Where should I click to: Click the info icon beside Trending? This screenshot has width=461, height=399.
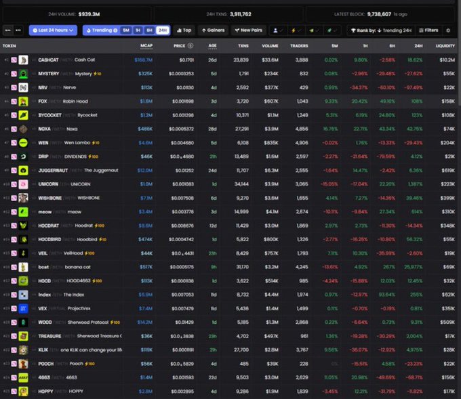[115, 30]
